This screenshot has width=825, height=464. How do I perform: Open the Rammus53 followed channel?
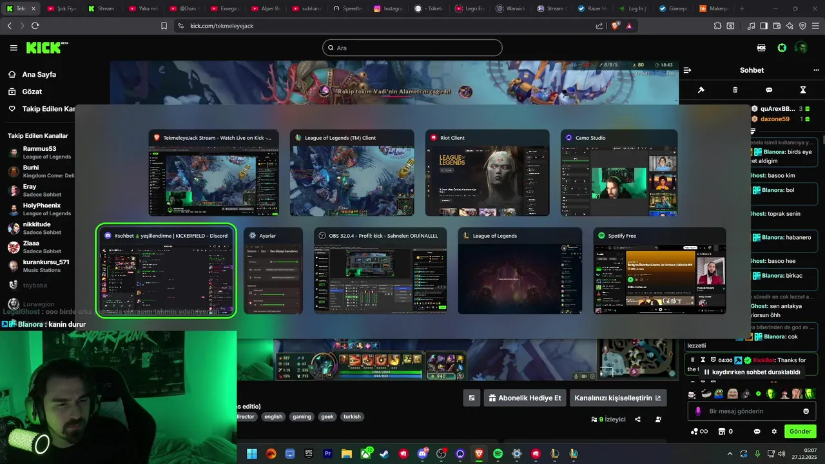[40, 153]
